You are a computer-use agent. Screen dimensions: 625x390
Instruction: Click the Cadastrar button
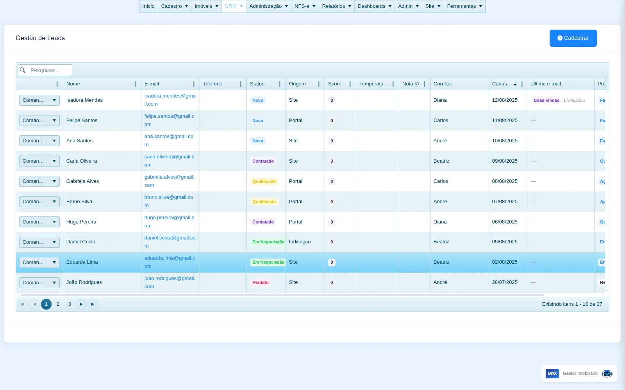click(573, 38)
